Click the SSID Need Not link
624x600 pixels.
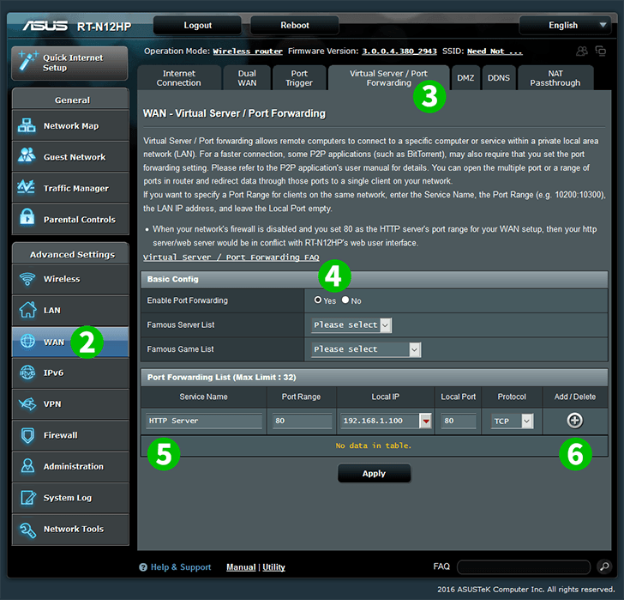point(495,52)
